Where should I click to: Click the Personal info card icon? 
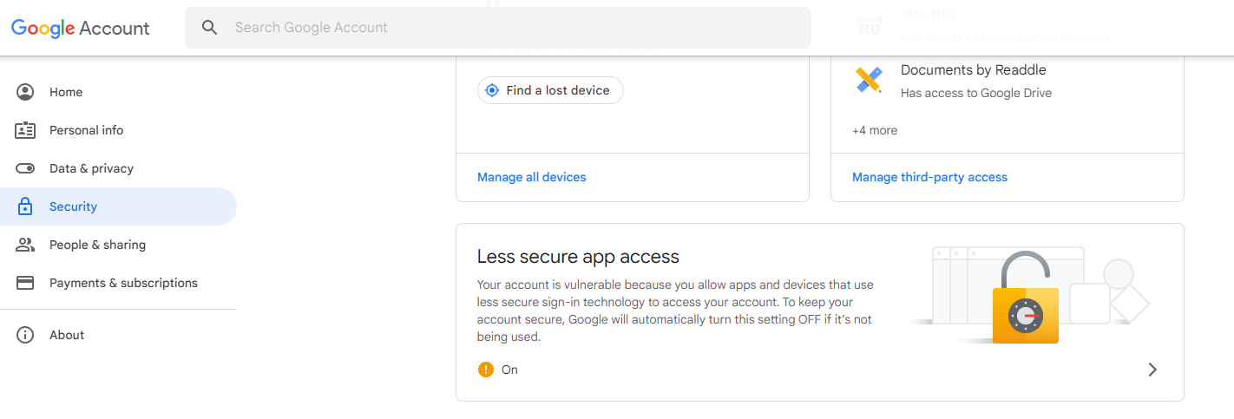tap(25, 130)
